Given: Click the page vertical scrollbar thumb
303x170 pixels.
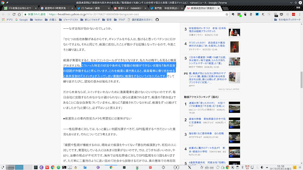Looking at the screenshot, I should [x=301, y=80].
